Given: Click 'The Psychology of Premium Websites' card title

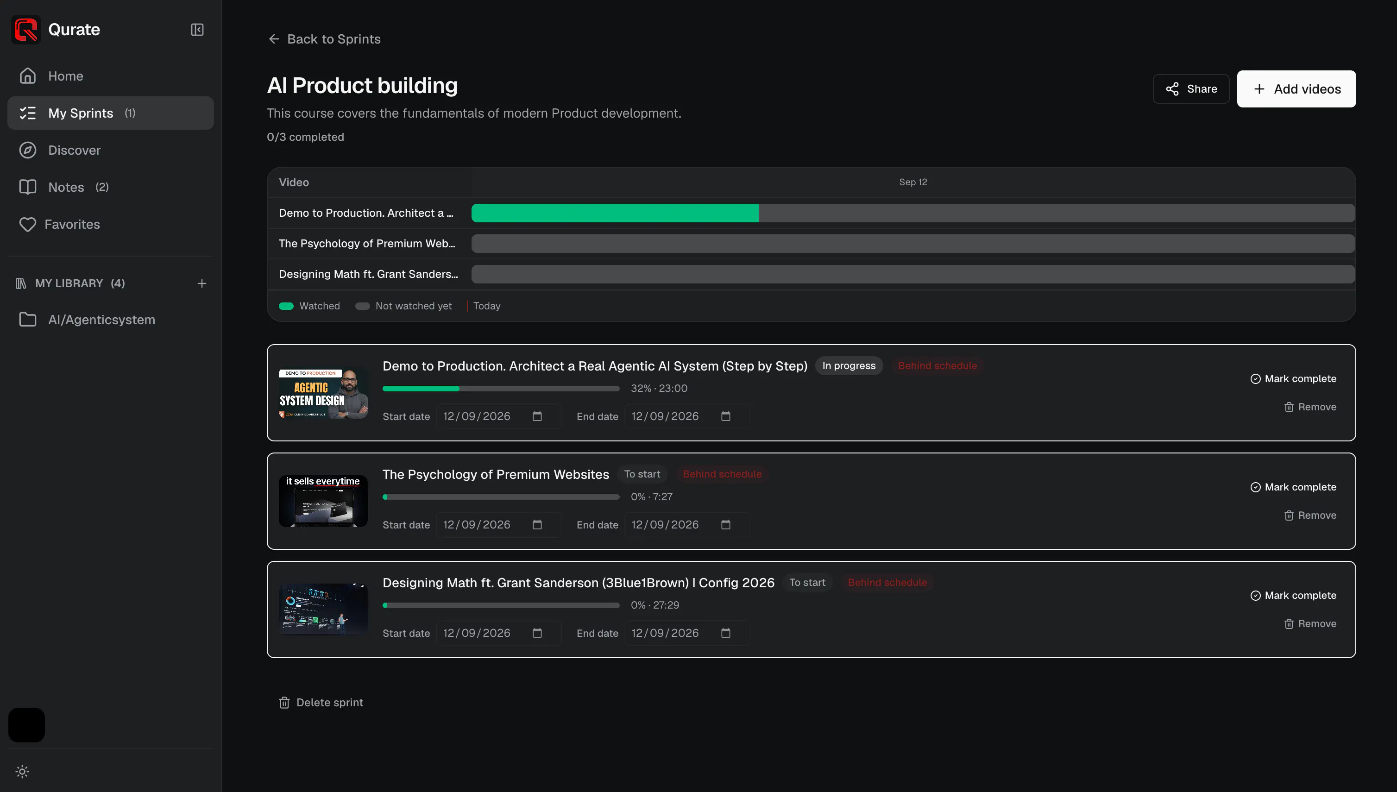Looking at the screenshot, I should click(496, 474).
